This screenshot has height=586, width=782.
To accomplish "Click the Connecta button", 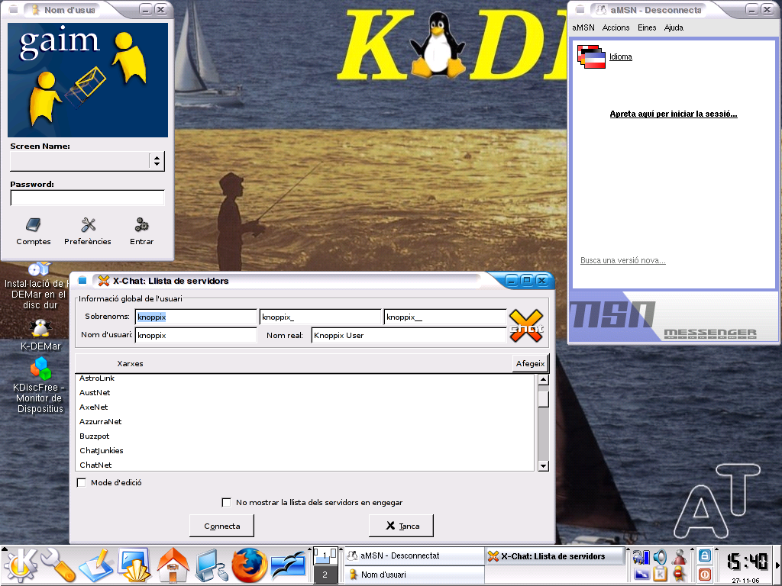I will tap(222, 526).
